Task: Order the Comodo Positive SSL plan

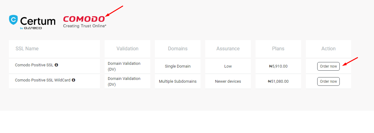Action: (x=328, y=66)
